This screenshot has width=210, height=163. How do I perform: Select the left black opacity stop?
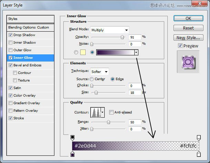[72, 138]
